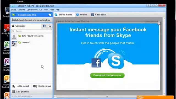Image resolution: width=176 pixels, height=99 pixels.
Task: Open the Microsoft OneNote desktop shortcut
Action: tap(7, 65)
